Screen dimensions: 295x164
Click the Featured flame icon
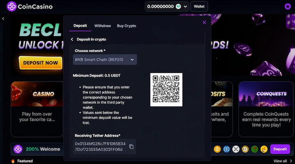coord(13,161)
